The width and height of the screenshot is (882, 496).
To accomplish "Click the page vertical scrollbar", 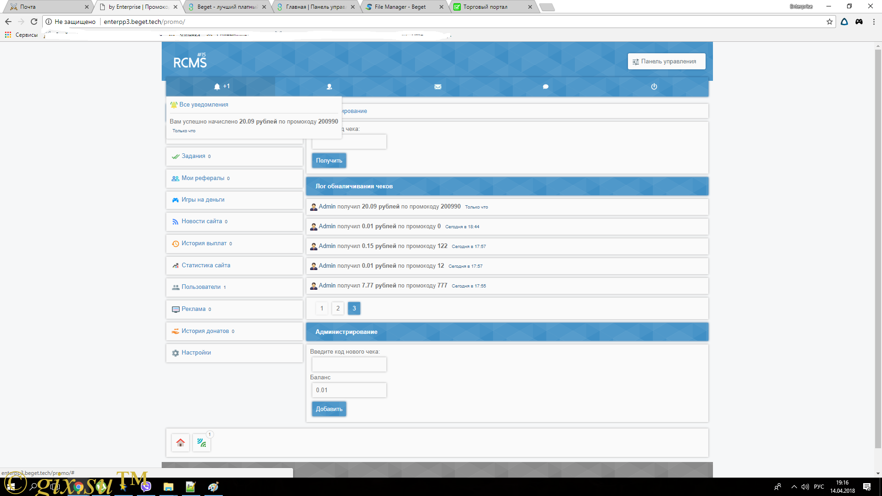I will click(878, 248).
